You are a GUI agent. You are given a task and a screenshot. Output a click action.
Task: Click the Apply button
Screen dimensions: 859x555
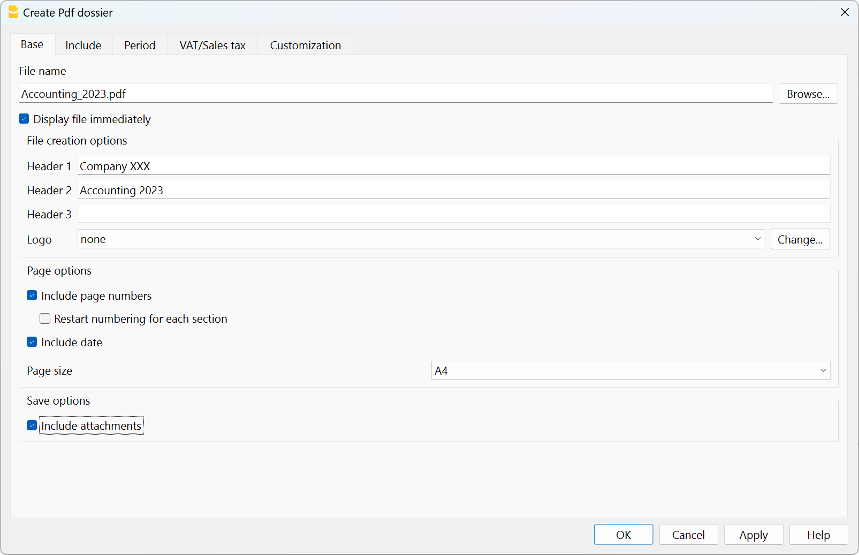click(753, 535)
